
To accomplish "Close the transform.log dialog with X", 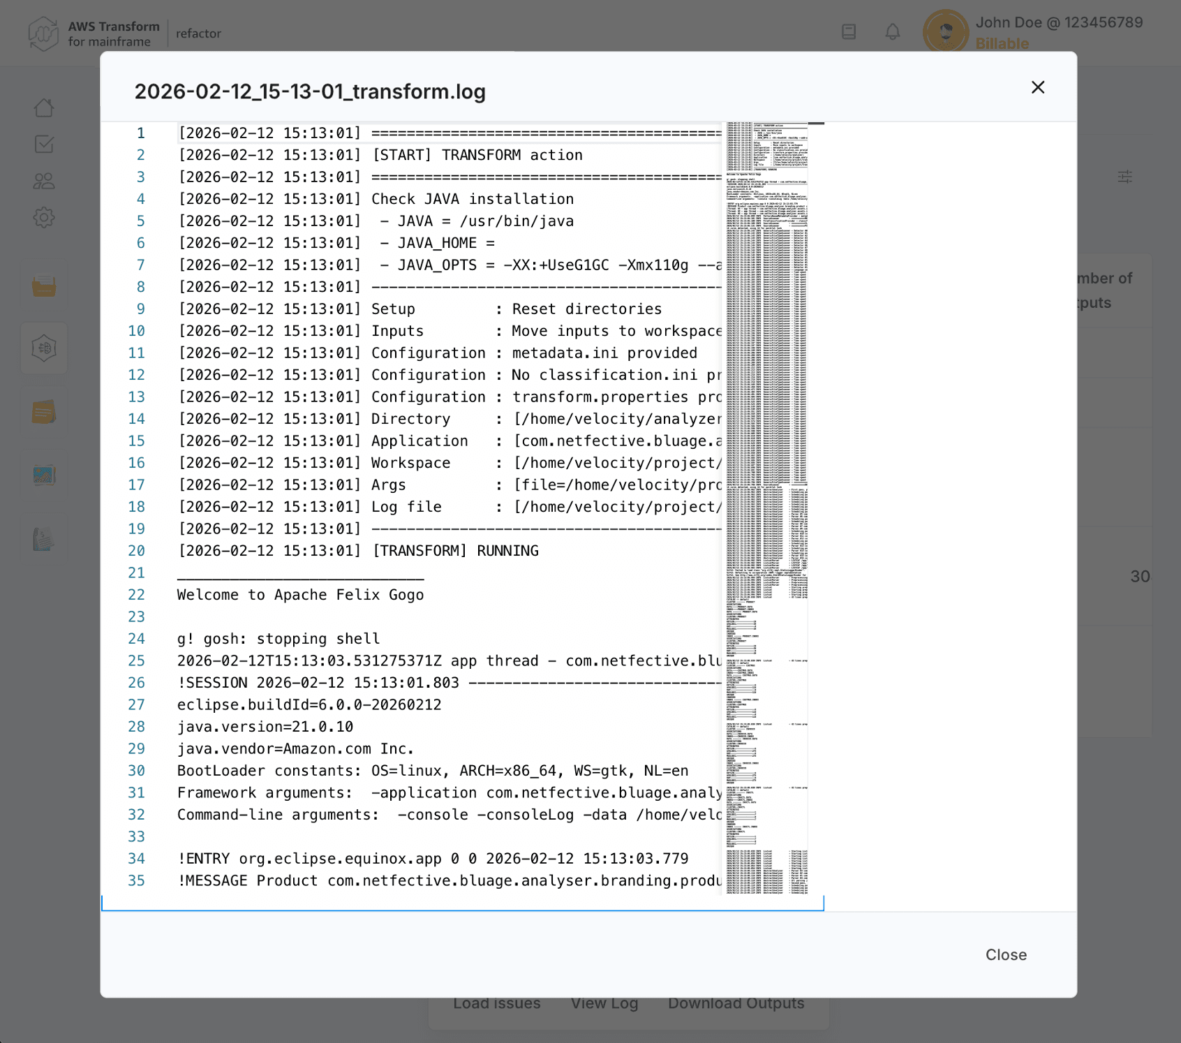I will (x=1037, y=87).
